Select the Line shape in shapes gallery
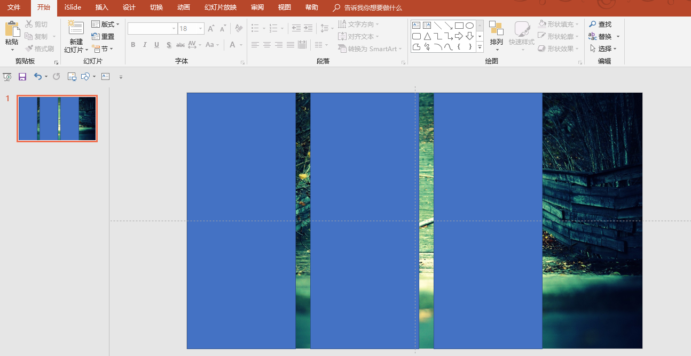 [437, 25]
